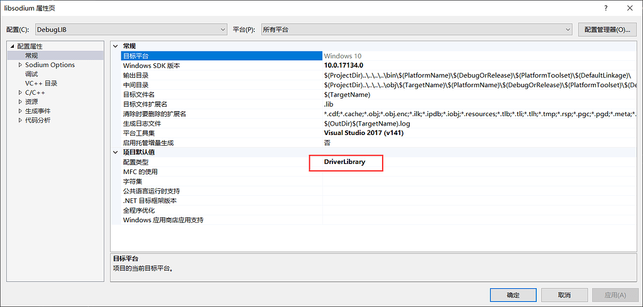Collapse the 项目默认值 property group chevron

pyautogui.click(x=115, y=152)
